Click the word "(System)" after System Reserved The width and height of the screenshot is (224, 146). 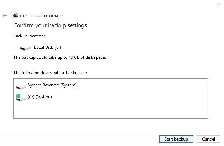pos(69,85)
